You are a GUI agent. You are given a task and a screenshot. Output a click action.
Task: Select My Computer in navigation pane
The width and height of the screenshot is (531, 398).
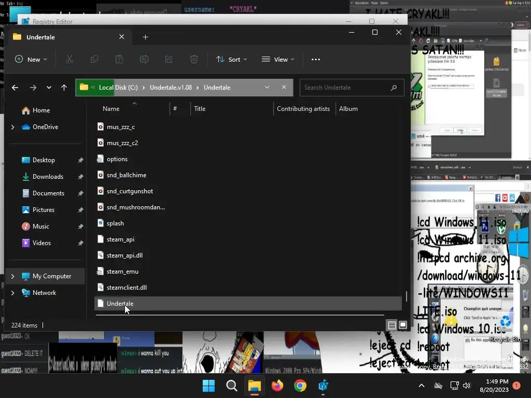click(x=51, y=276)
